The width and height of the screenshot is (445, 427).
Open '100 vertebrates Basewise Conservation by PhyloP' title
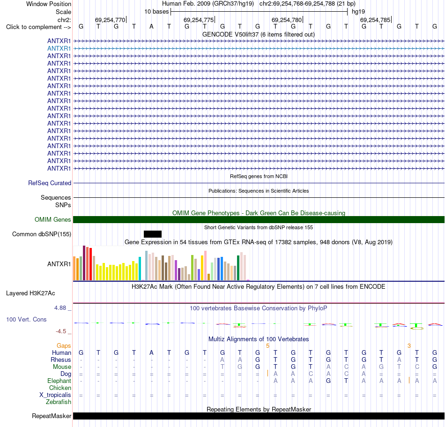click(x=258, y=308)
